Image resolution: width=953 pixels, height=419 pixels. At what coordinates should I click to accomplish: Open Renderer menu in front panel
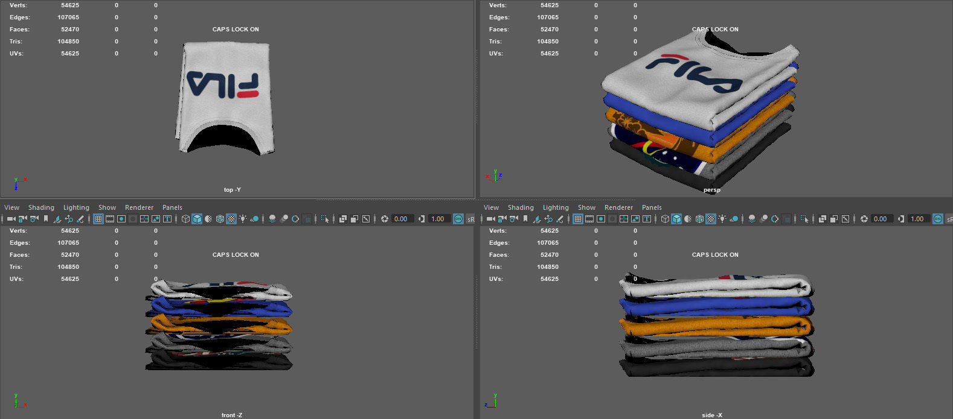[139, 207]
